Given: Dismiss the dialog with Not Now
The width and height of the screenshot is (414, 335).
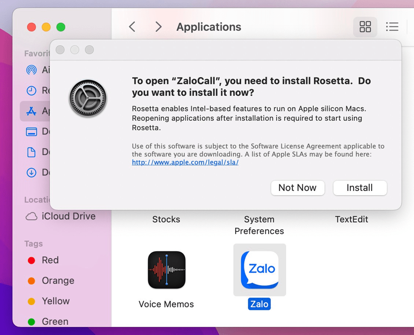Looking at the screenshot, I should click(297, 188).
